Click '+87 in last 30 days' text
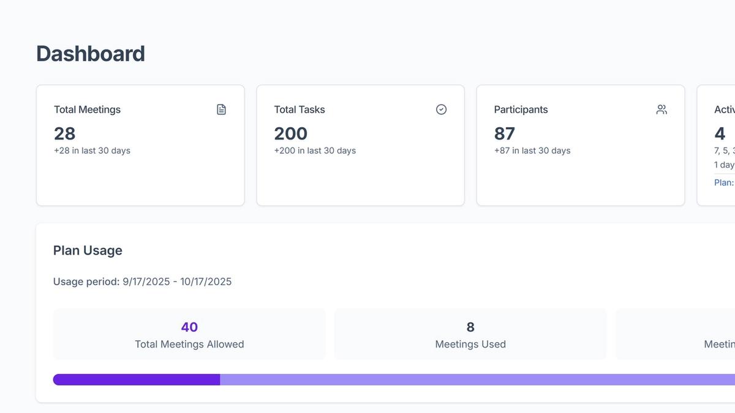 click(x=532, y=151)
